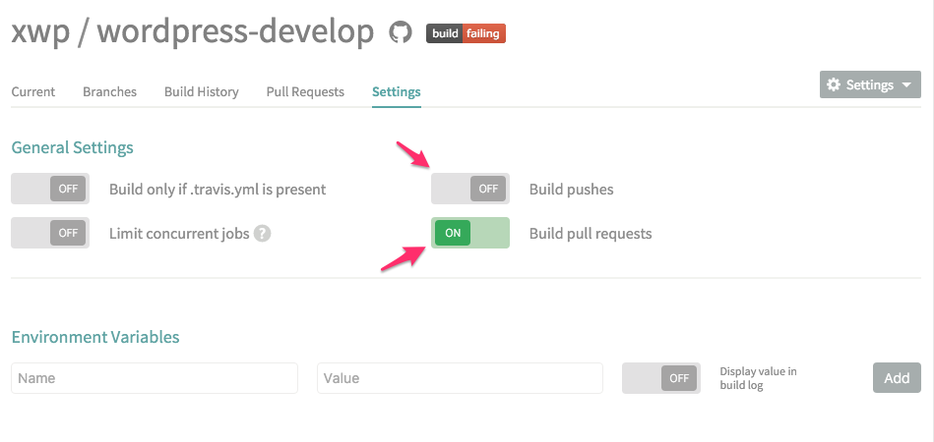
Task: Click Add environment variable button
Action: coord(897,378)
